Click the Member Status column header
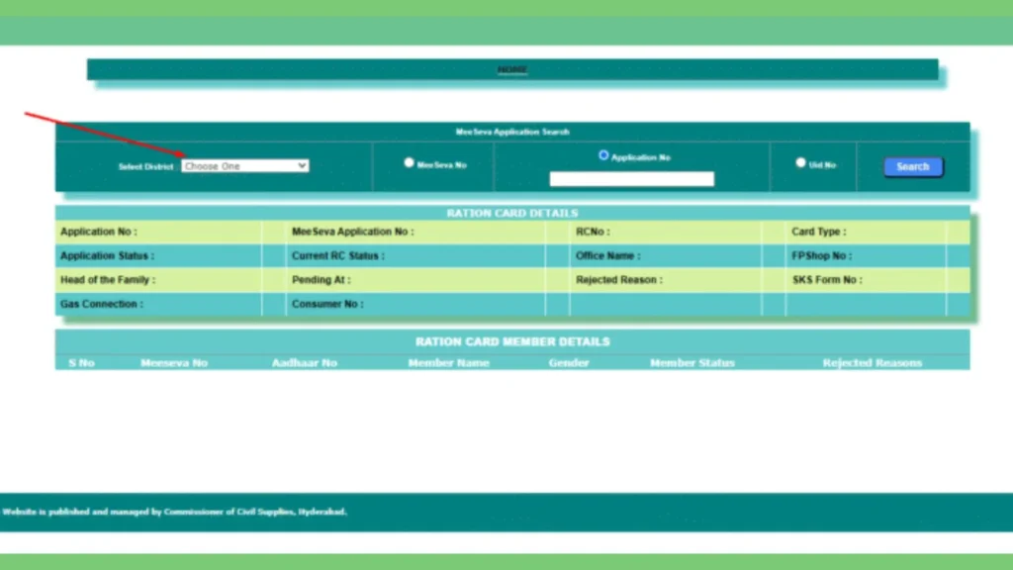Screen dimensions: 1013x570 click(x=691, y=363)
